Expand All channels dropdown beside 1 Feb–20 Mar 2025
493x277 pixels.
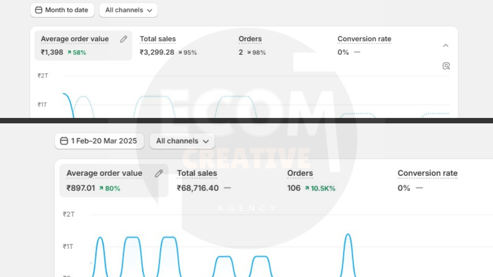click(x=182, y=141)
